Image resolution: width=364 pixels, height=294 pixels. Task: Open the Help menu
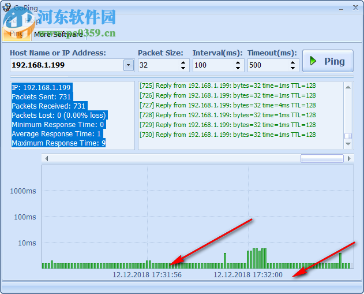tap(32, 21)
